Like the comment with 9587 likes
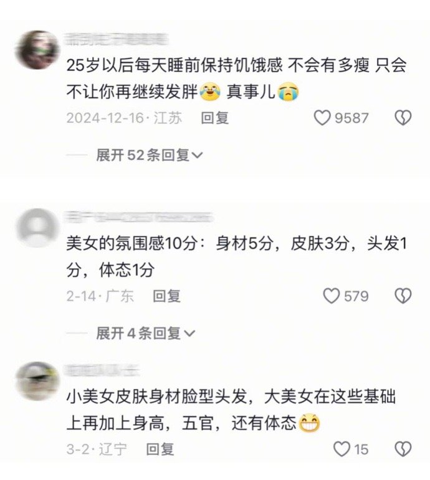 [322, 118]
